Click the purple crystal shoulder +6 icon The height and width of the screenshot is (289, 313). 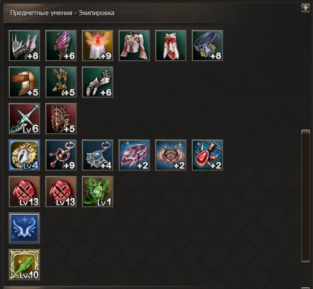click(x=61, y=46)
